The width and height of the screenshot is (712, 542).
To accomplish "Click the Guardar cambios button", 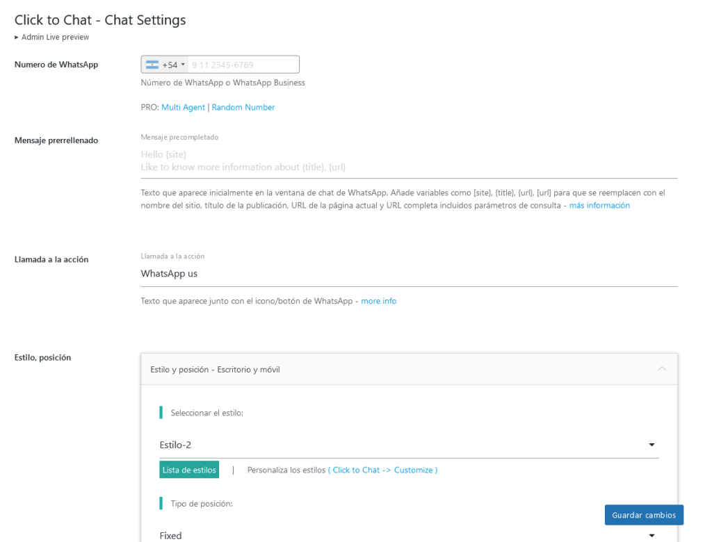I will coord(644,515).
